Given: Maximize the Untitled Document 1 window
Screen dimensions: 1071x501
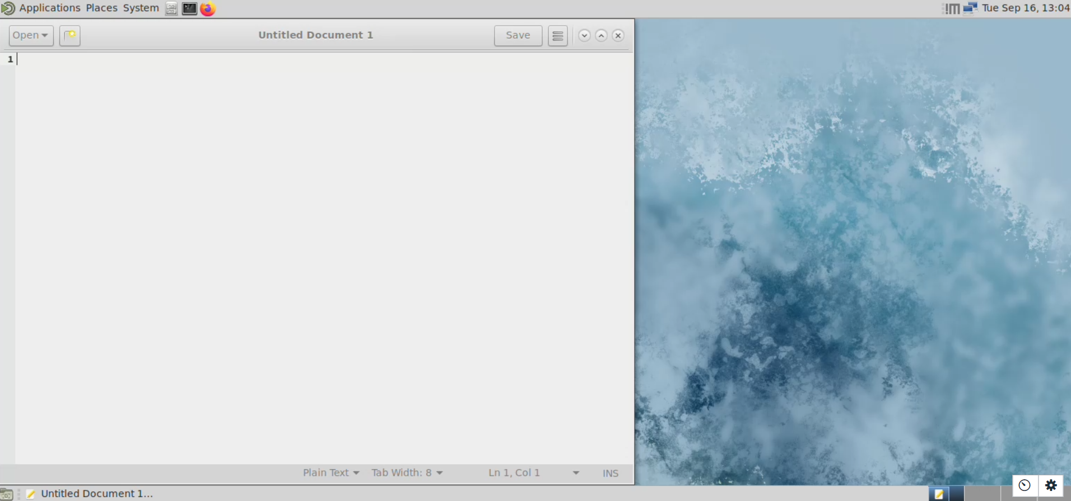Looking at the screenshot, I should click(x=601, y=35).
